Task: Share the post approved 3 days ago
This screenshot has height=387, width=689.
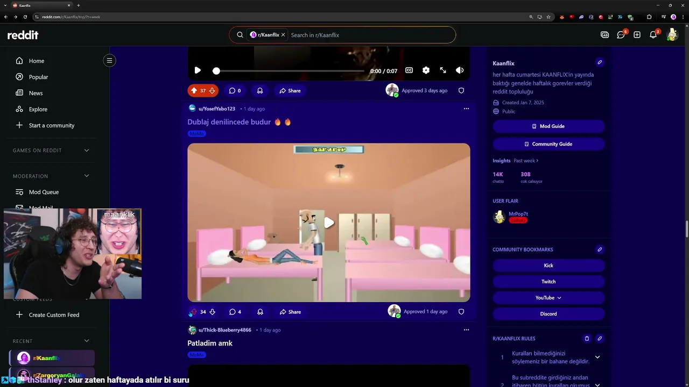Action: pos(290,91)
